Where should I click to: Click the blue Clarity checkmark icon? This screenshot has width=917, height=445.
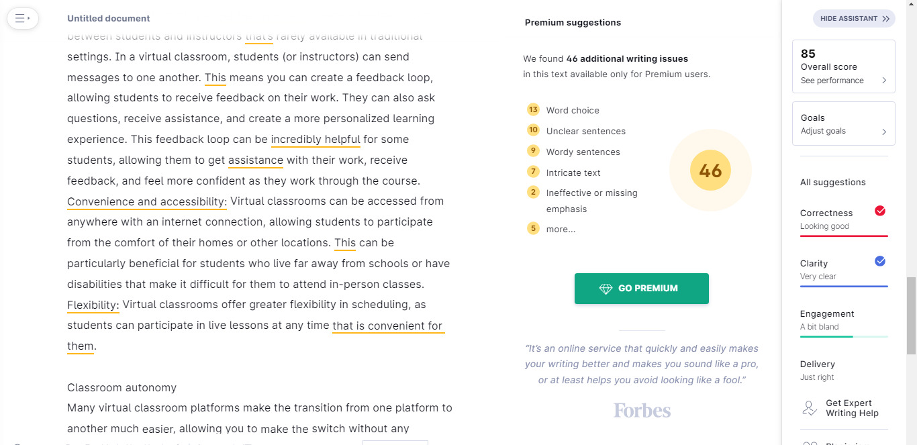click(x=880, y=261)
